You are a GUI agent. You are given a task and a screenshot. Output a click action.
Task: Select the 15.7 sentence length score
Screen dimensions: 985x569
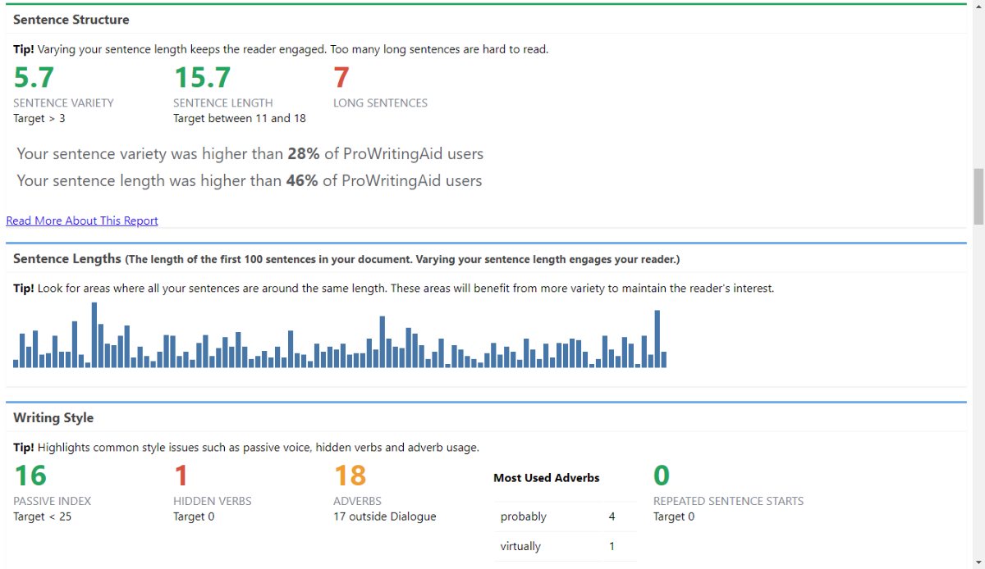[x=202, y=77]
